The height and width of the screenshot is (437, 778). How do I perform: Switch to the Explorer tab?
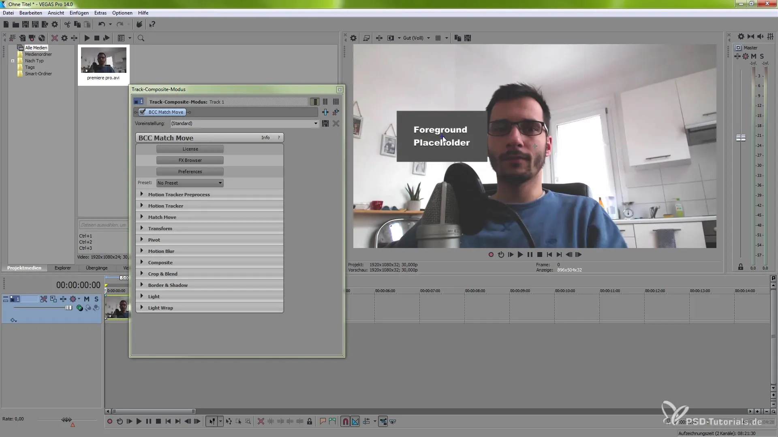coord(63,268)
